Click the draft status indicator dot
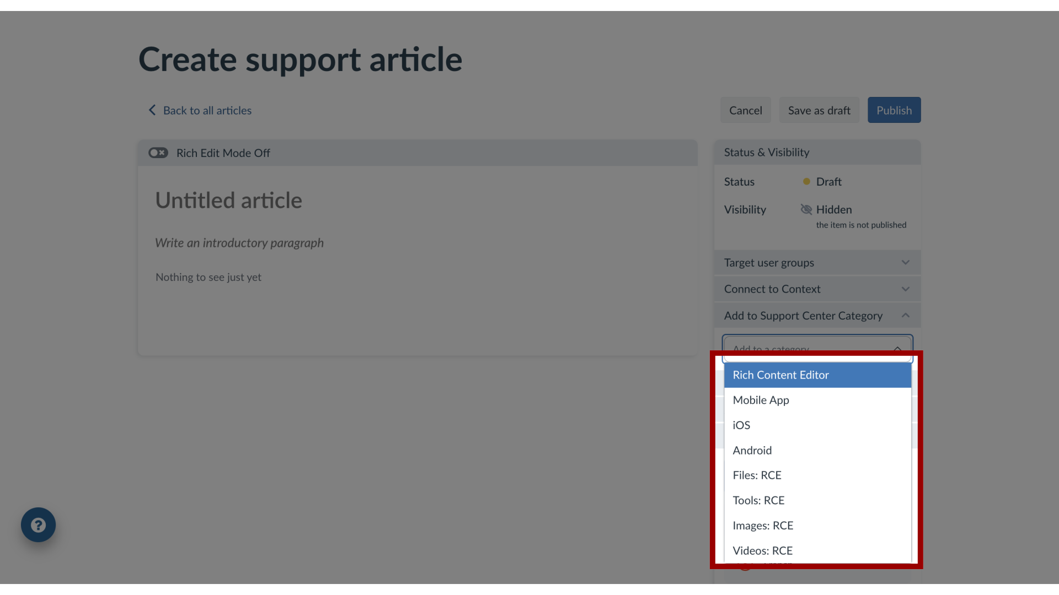The height and width of the screenshot is (595, 1059). 805,182
